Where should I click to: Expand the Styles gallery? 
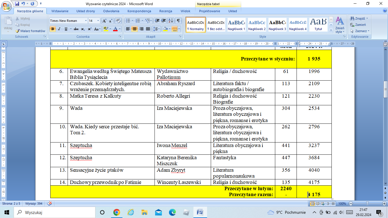pyautogui.click(x=331, y=30)
